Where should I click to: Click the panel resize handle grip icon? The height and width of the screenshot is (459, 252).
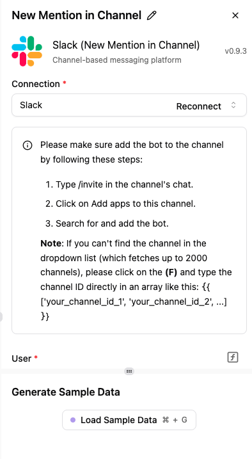tap(129, 371)
